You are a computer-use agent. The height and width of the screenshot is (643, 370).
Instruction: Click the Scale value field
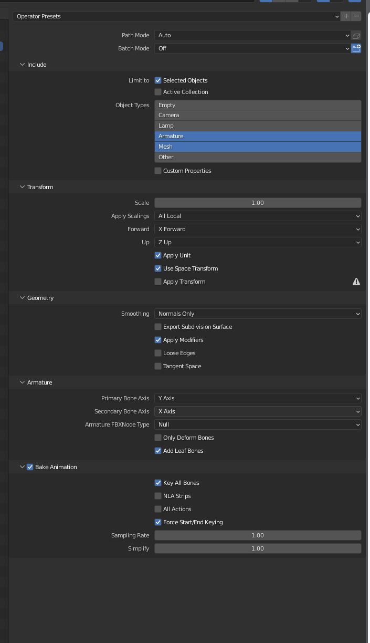tap(258, 203)
